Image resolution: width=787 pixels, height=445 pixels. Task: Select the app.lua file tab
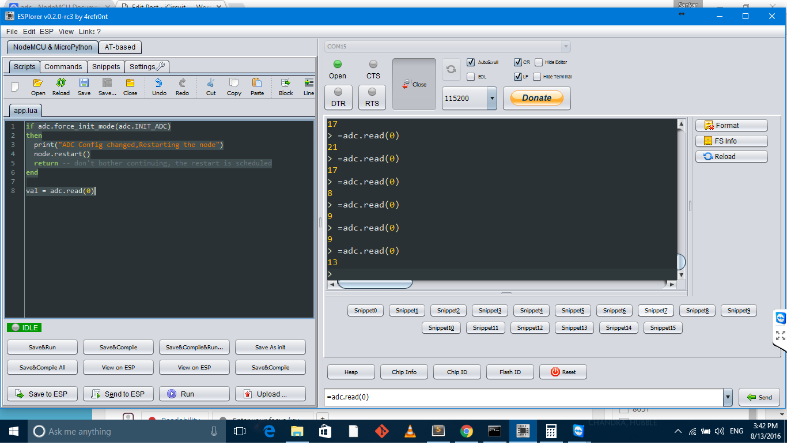click(25, 111)
